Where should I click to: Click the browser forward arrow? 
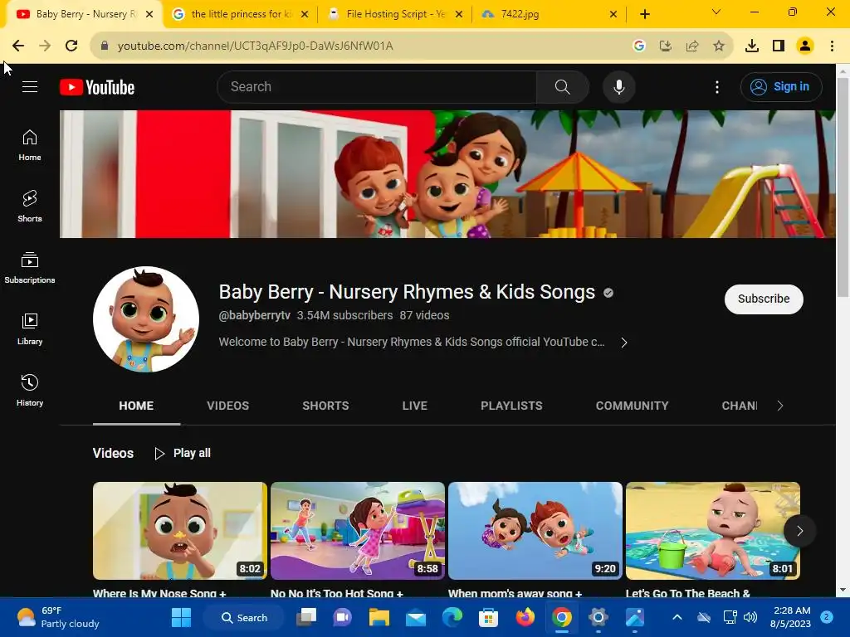click(x=45, y=46)
